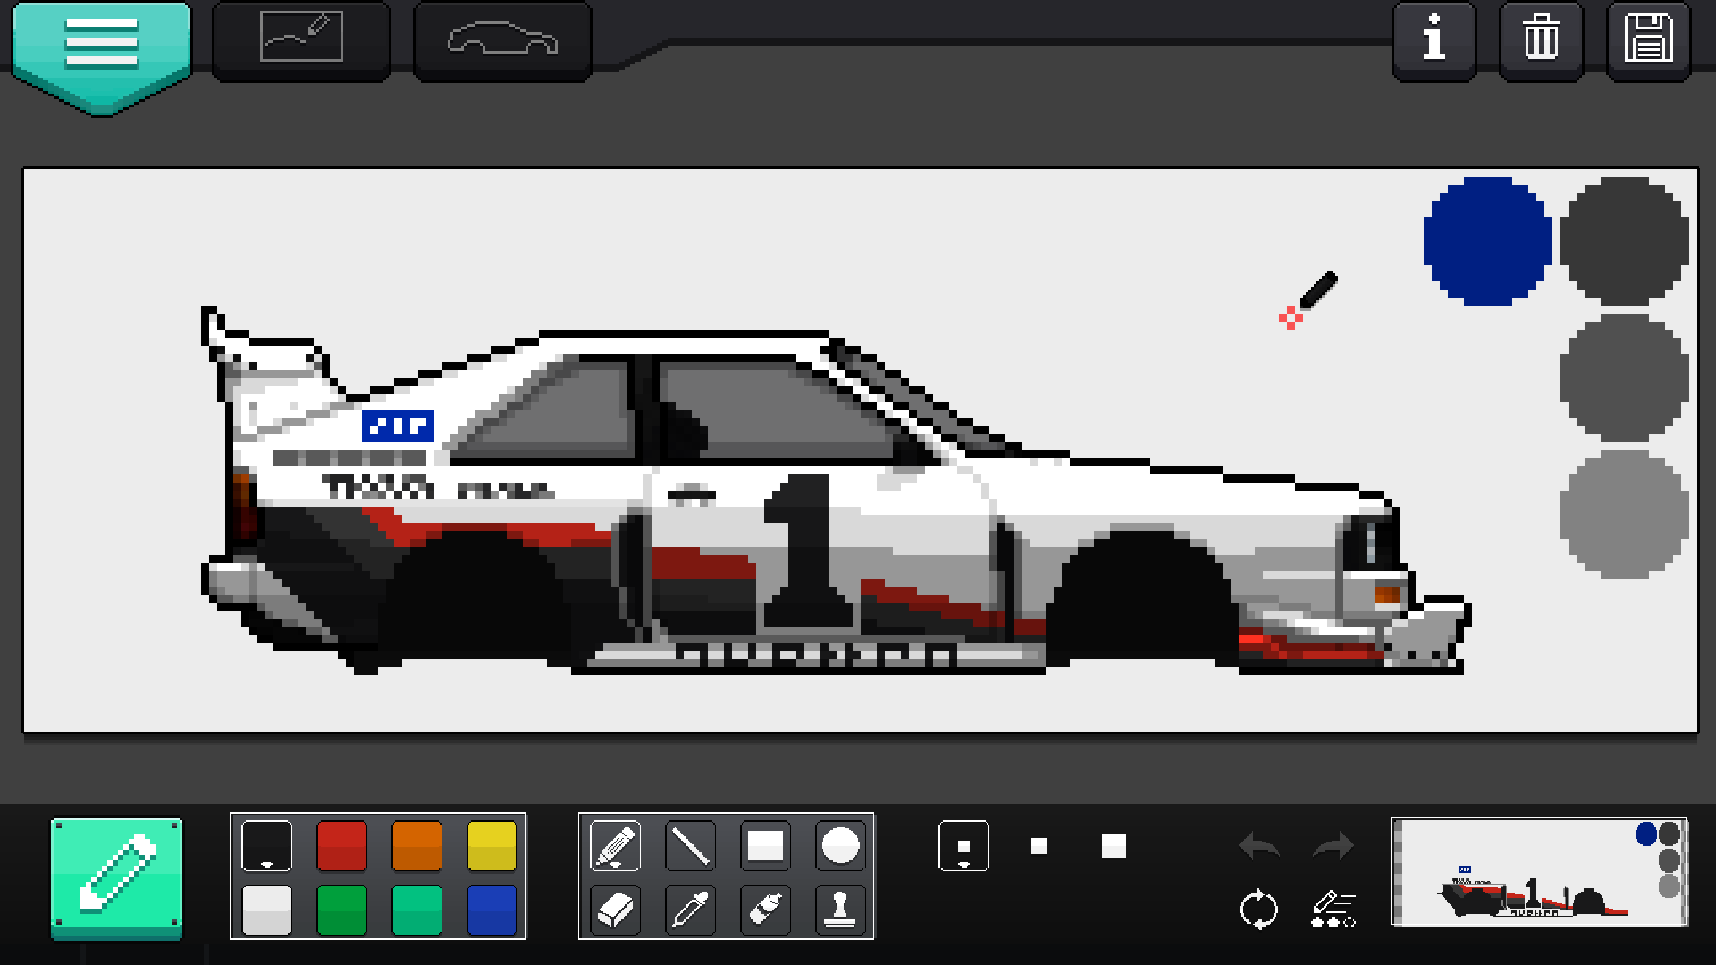Pick the black palette color
The image size is (1716, 965).
[x=266, y=845]
